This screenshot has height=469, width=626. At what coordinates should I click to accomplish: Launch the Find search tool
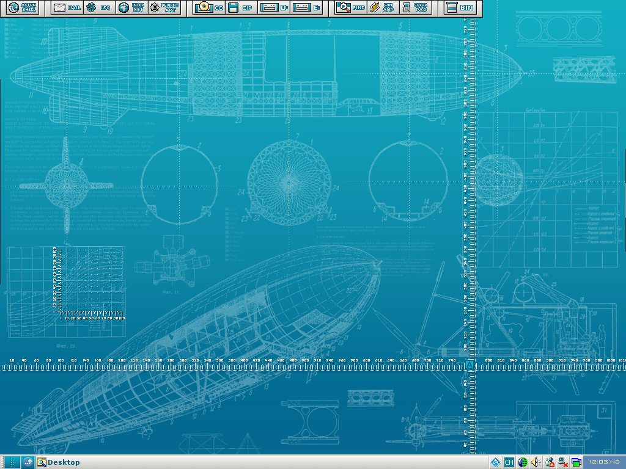[351, 8]
